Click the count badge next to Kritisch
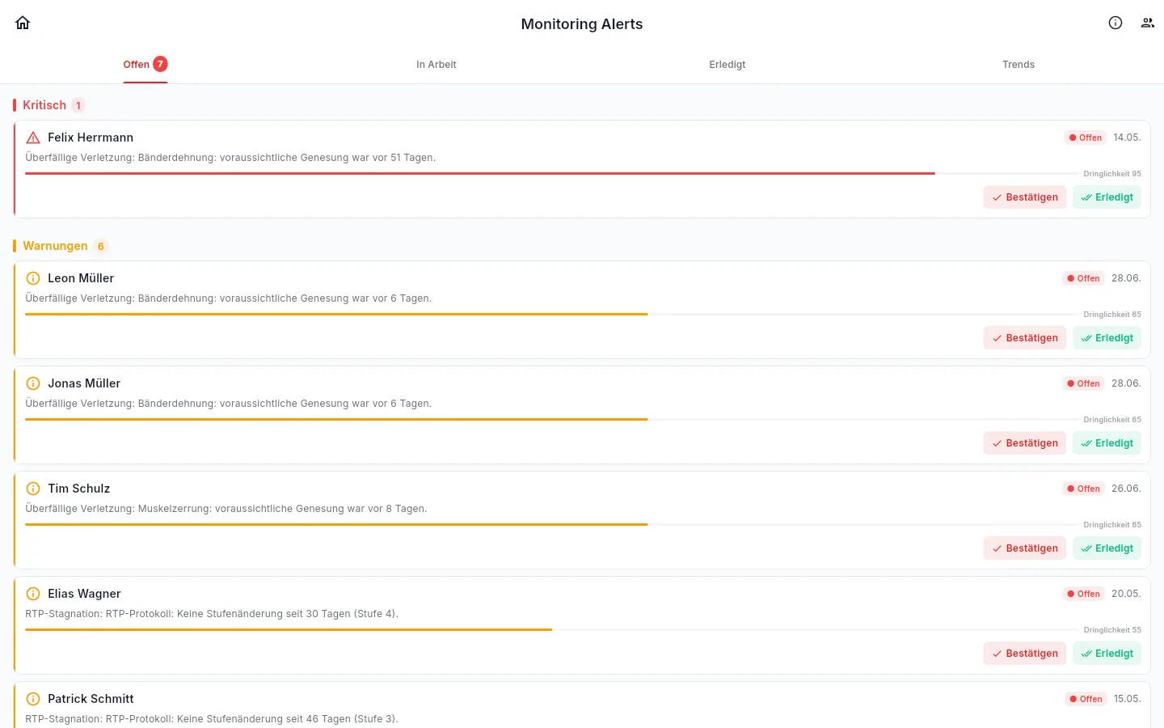 click(x=78, y=105)
